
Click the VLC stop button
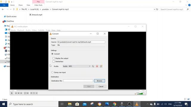[x=19, y=93]
